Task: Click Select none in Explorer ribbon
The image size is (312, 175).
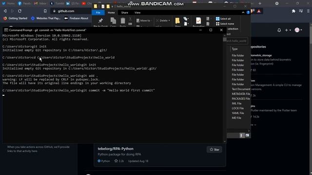Action: click(225, 24)
